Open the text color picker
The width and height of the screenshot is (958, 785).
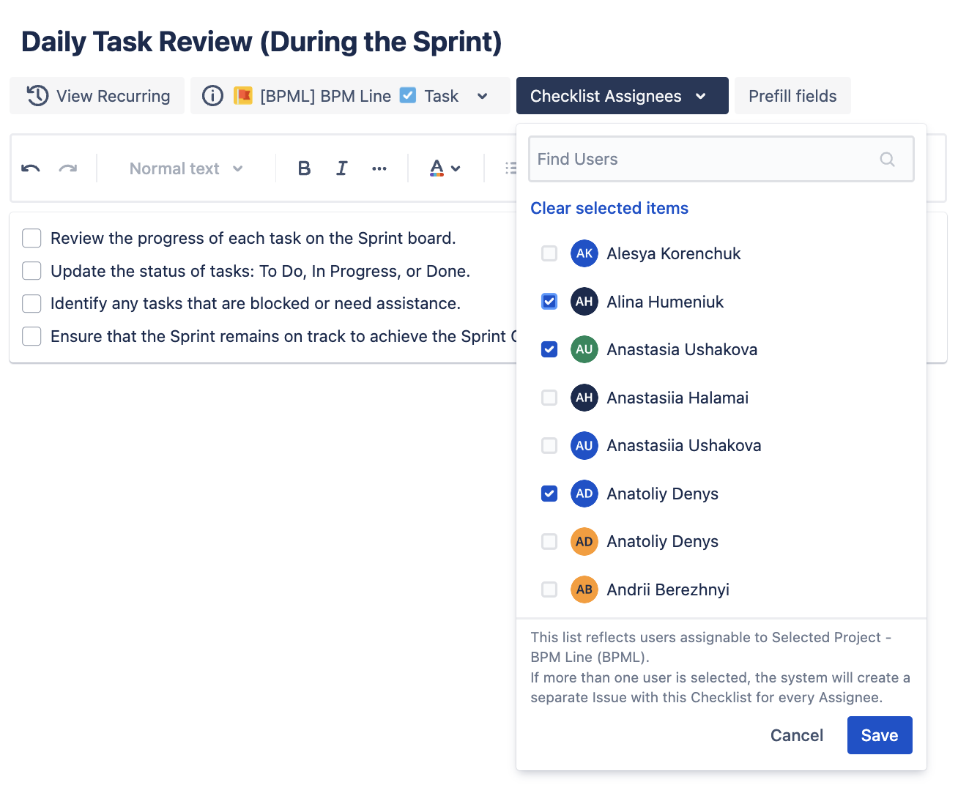point(444,168)
